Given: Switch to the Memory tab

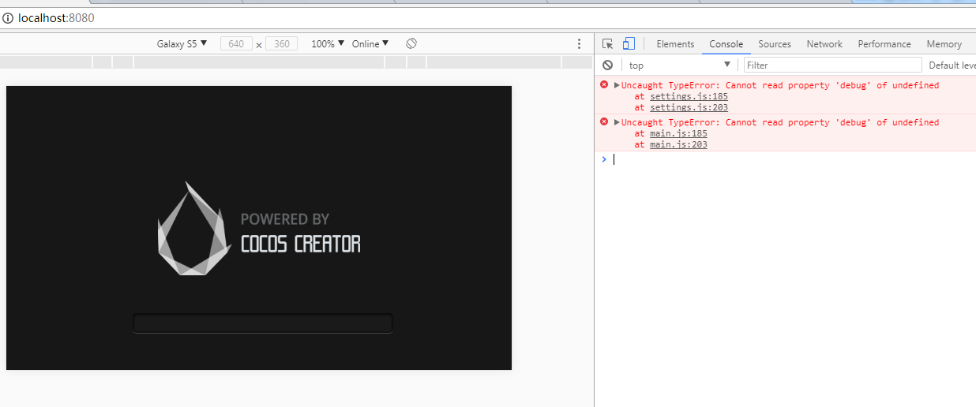Looking at the screenshot, I should pos(944,44).
